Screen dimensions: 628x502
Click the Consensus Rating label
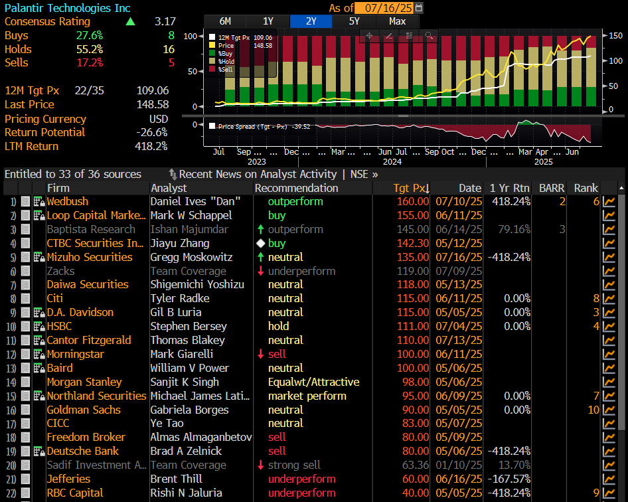coord(47,21)
